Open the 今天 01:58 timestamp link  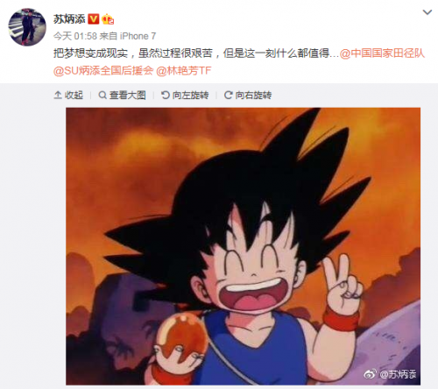tap(75, 36)
